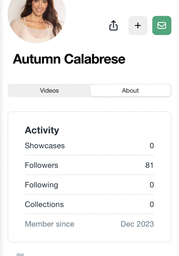Click the Following count of 0
179x256 pixels.
152,185
